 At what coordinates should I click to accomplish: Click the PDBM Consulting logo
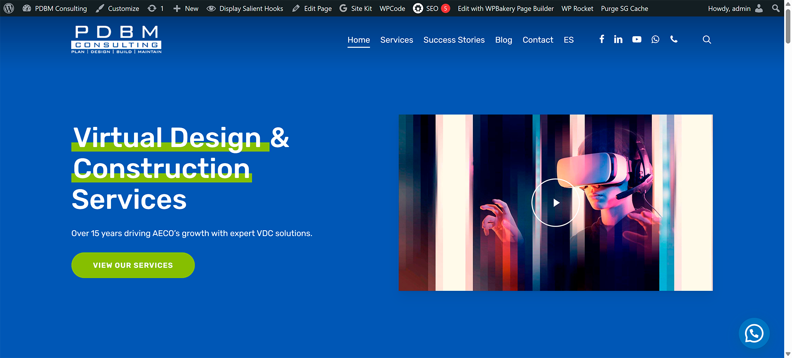[x=116, y=40]
